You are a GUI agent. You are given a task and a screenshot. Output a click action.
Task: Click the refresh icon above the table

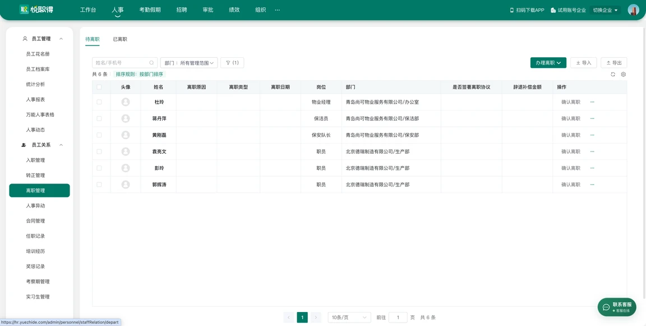pyautogui.click(x=613, y=74)
